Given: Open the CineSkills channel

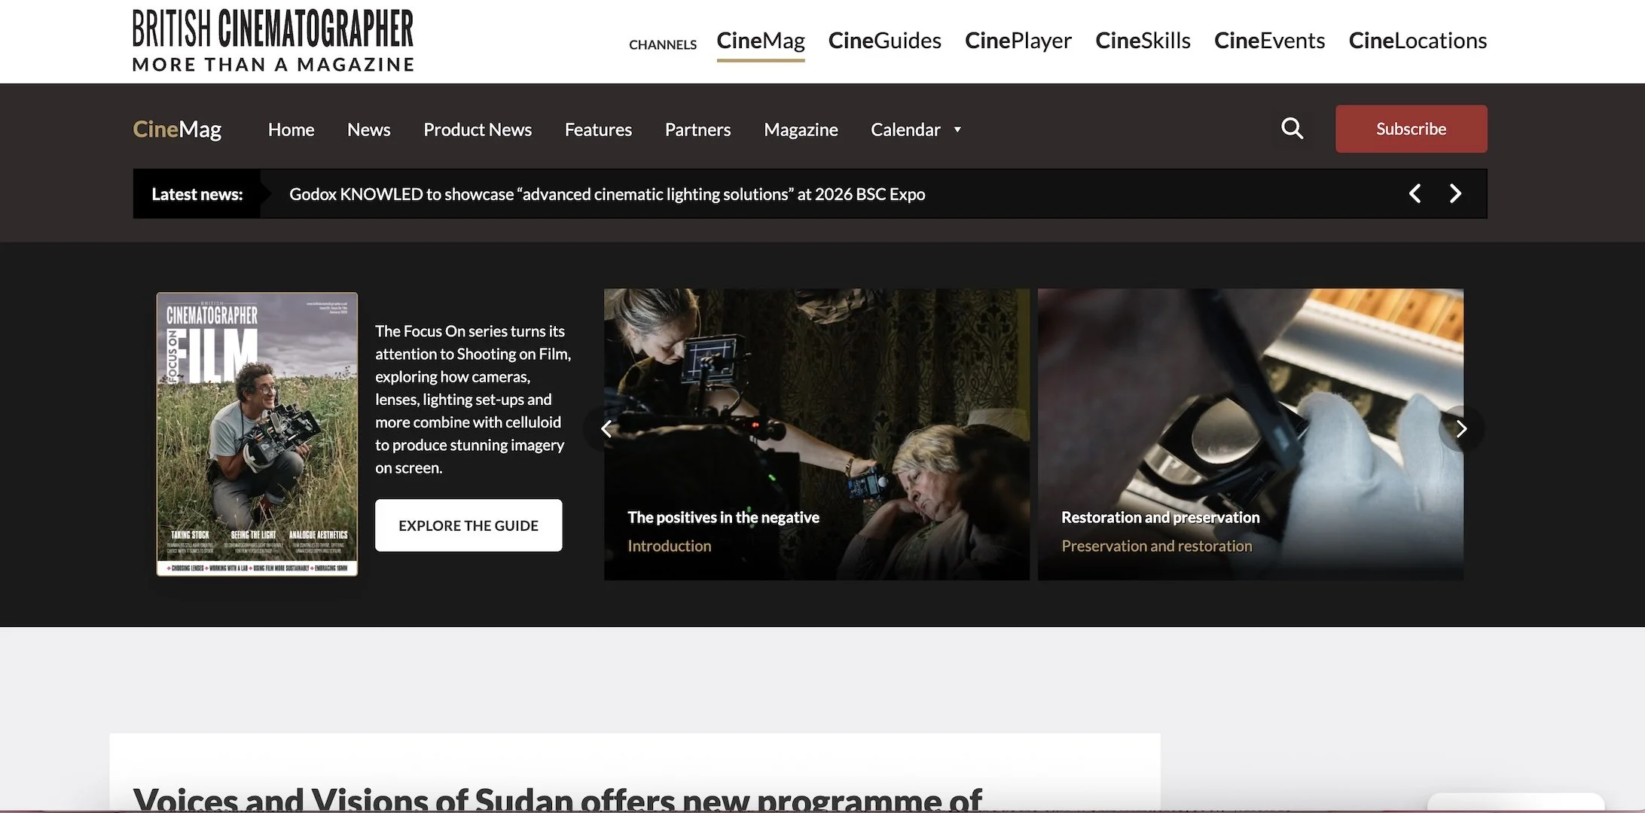Looking at the screenshot, I should (x=1142, y=41).
